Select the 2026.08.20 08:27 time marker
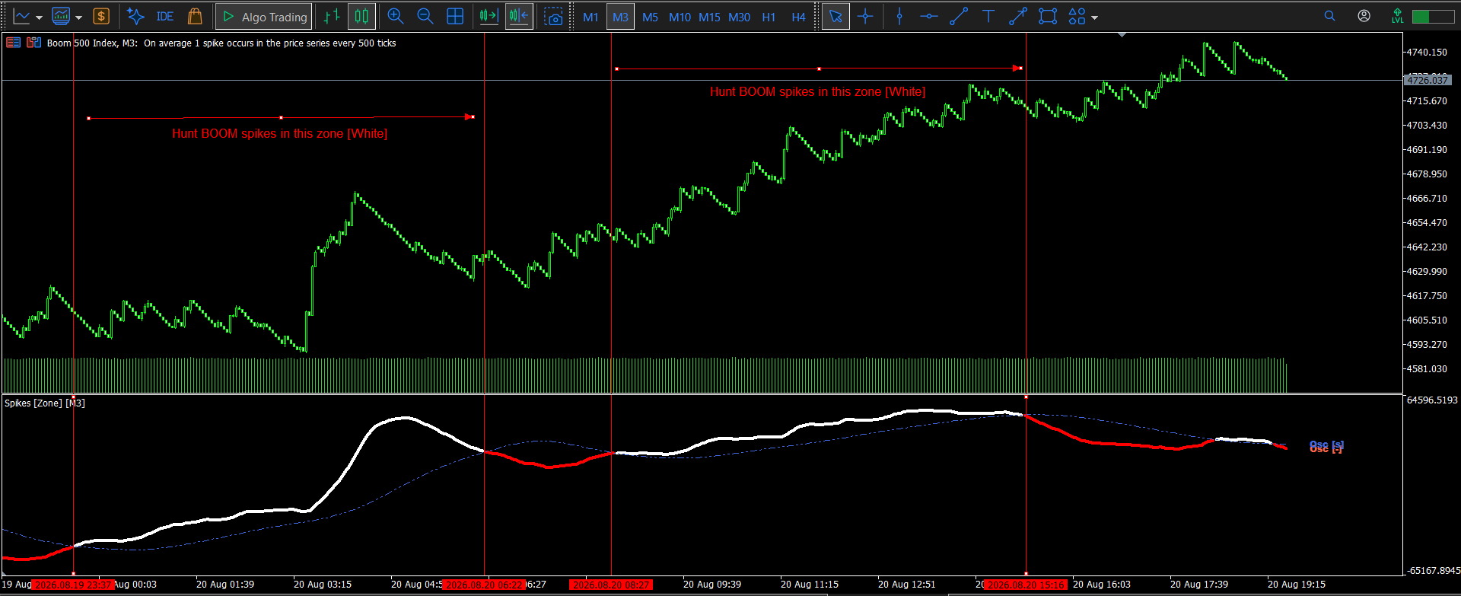1461x596 pixels. pyautogui.click(x=612, y=585)
